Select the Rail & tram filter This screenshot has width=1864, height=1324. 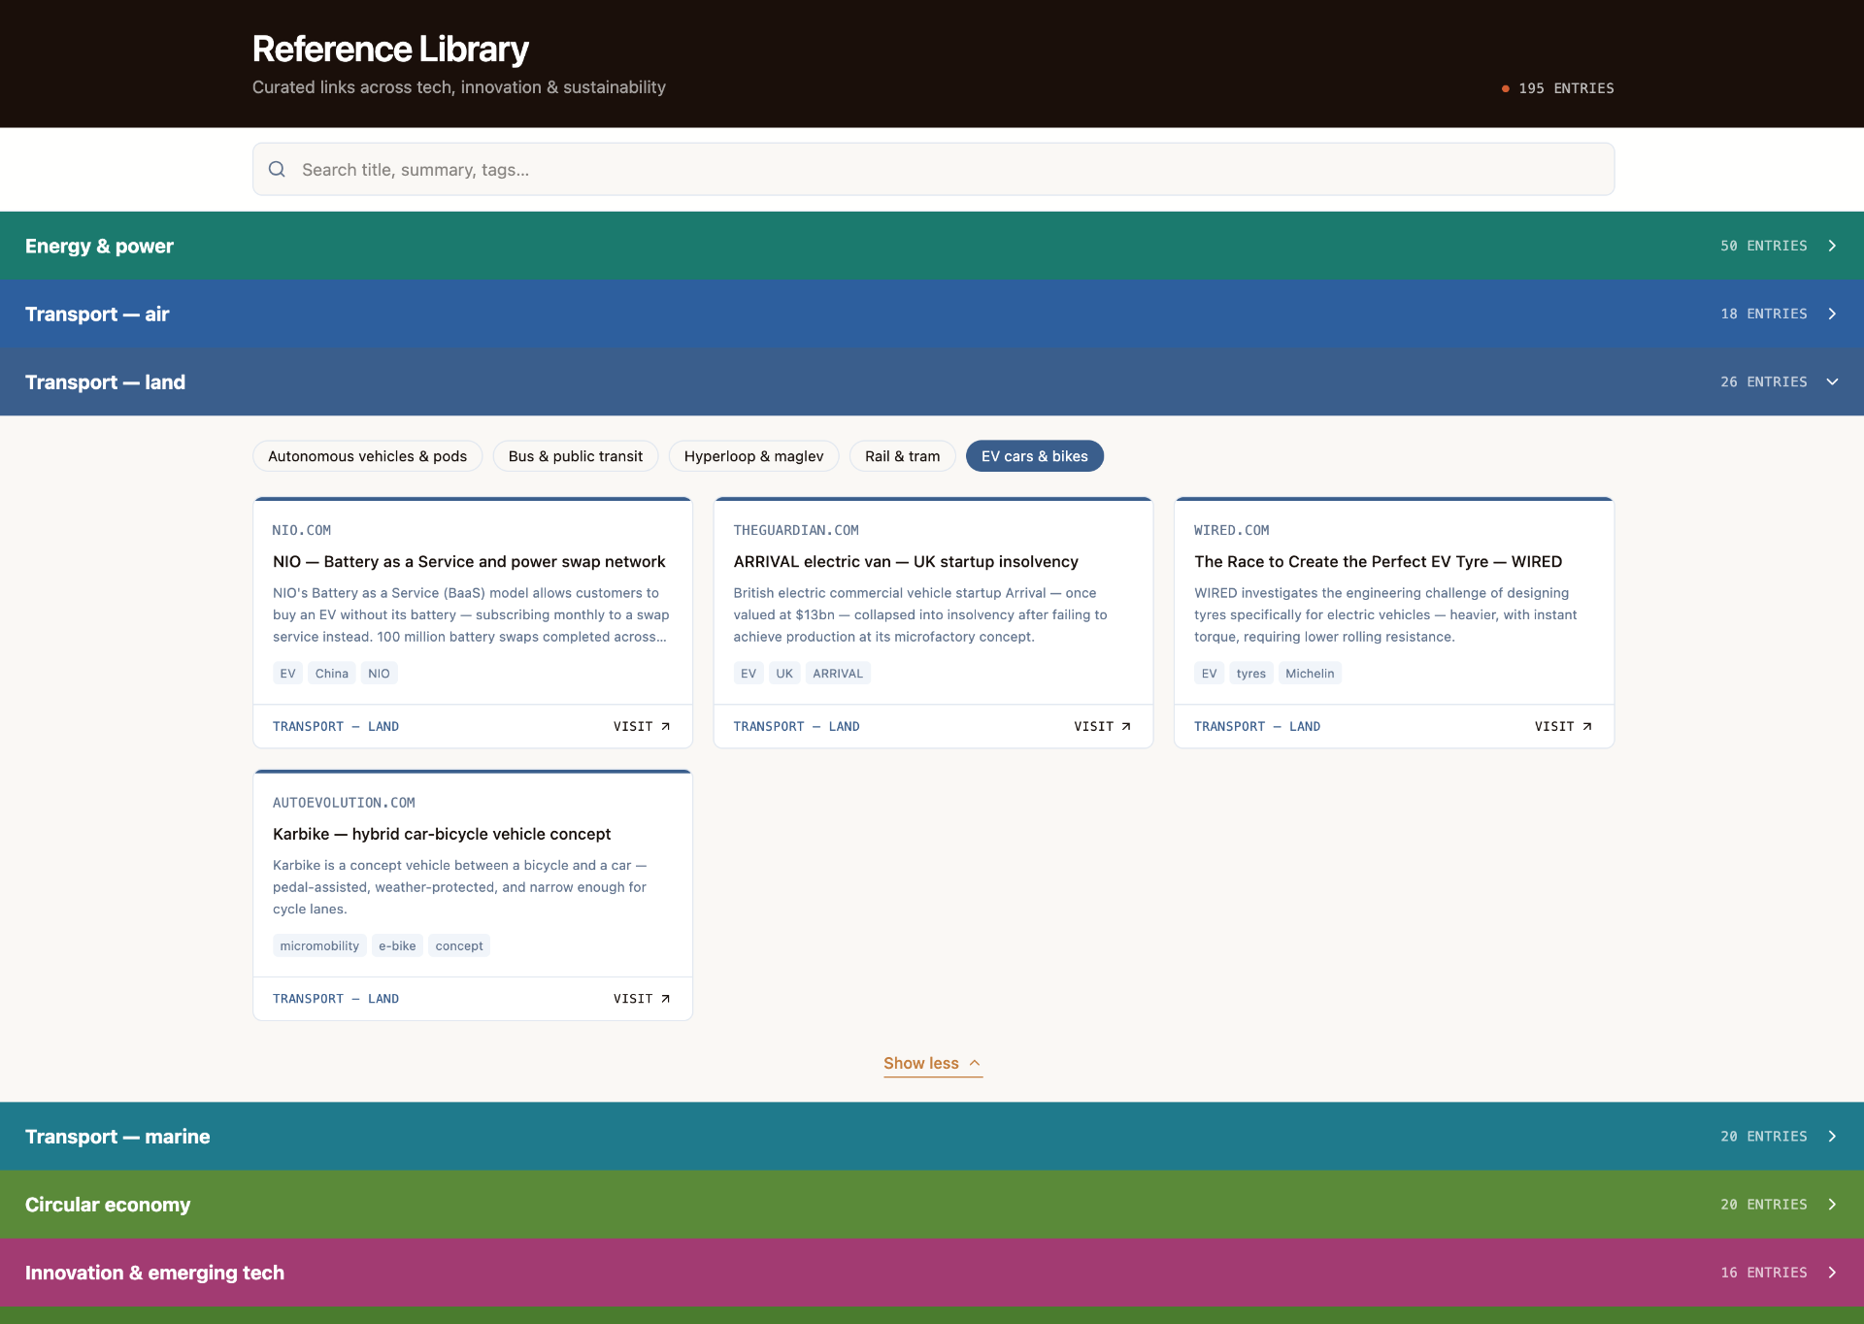(x=902, y=456)
